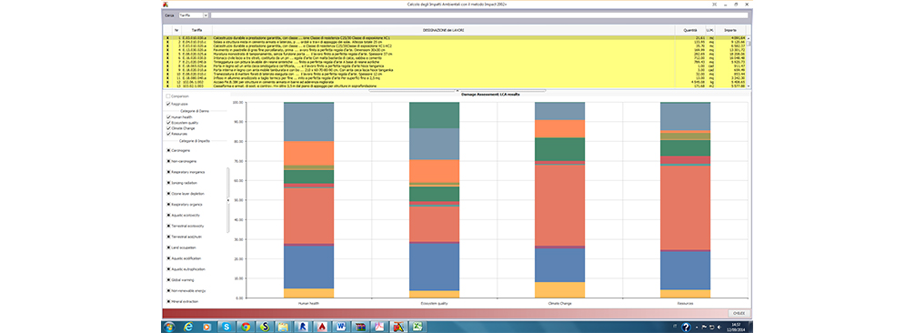The height and width of the screenshot is (333, 915).
Task: Open Skype from the taskbar
Action: coord(226,327)
